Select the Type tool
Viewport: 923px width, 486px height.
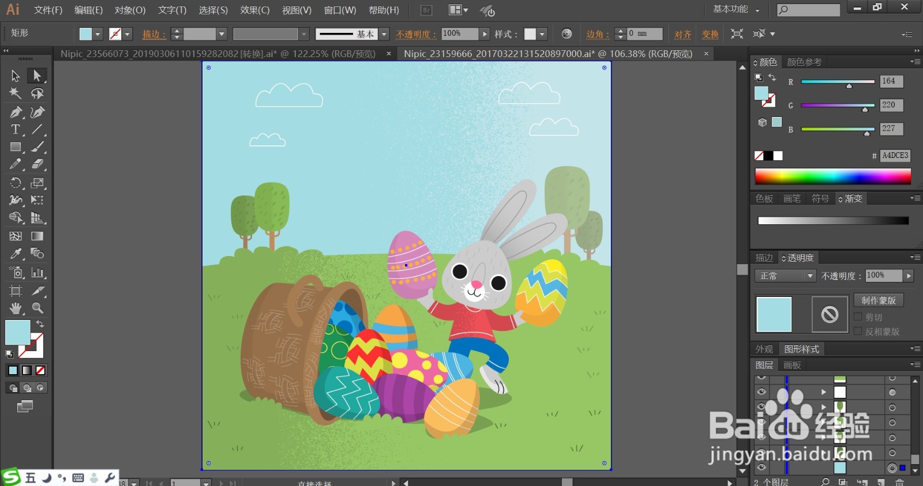(16, 130)
